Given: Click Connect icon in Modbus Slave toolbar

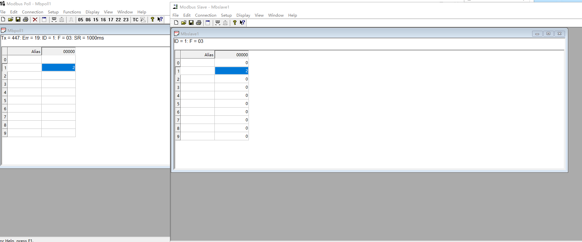Looking at the screenshot, I should pos(217,23).
